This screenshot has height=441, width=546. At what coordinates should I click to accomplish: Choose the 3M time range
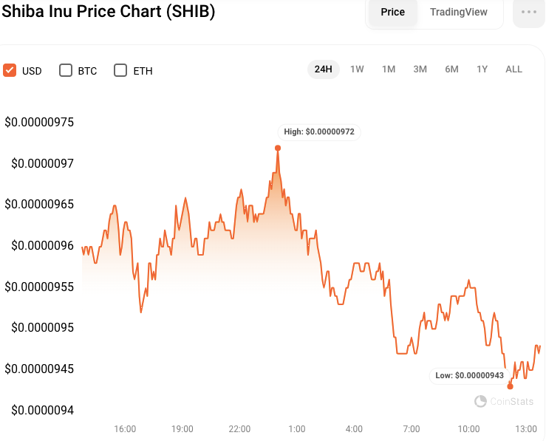coord(420,69)
